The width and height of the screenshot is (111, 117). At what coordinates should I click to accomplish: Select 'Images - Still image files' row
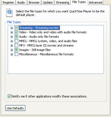tap(35, 50)
